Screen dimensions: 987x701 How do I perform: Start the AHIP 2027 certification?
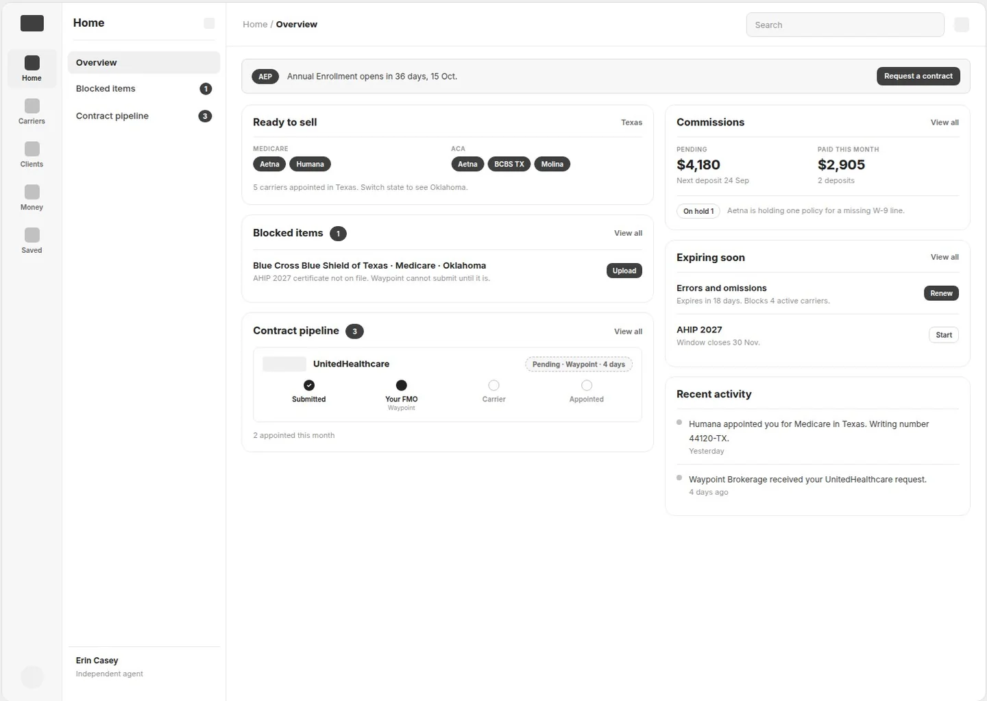click(x=944, y=335)
